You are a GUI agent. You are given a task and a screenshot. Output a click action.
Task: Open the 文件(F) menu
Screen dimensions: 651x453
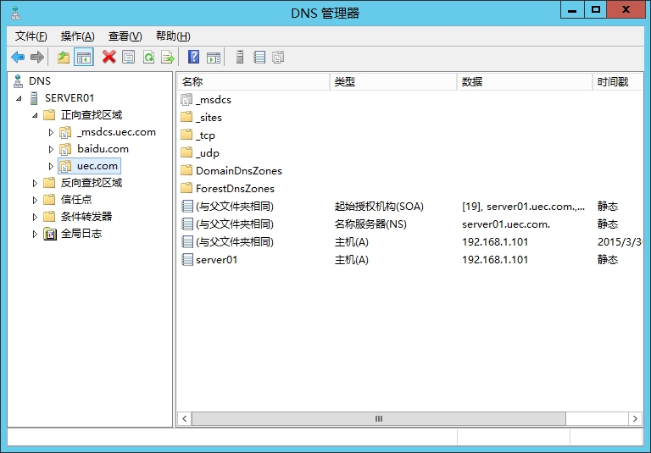click(31, 36)
